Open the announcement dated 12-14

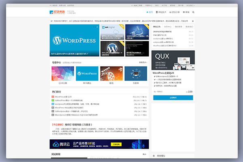pyautogui.click(x=164, y=46)
